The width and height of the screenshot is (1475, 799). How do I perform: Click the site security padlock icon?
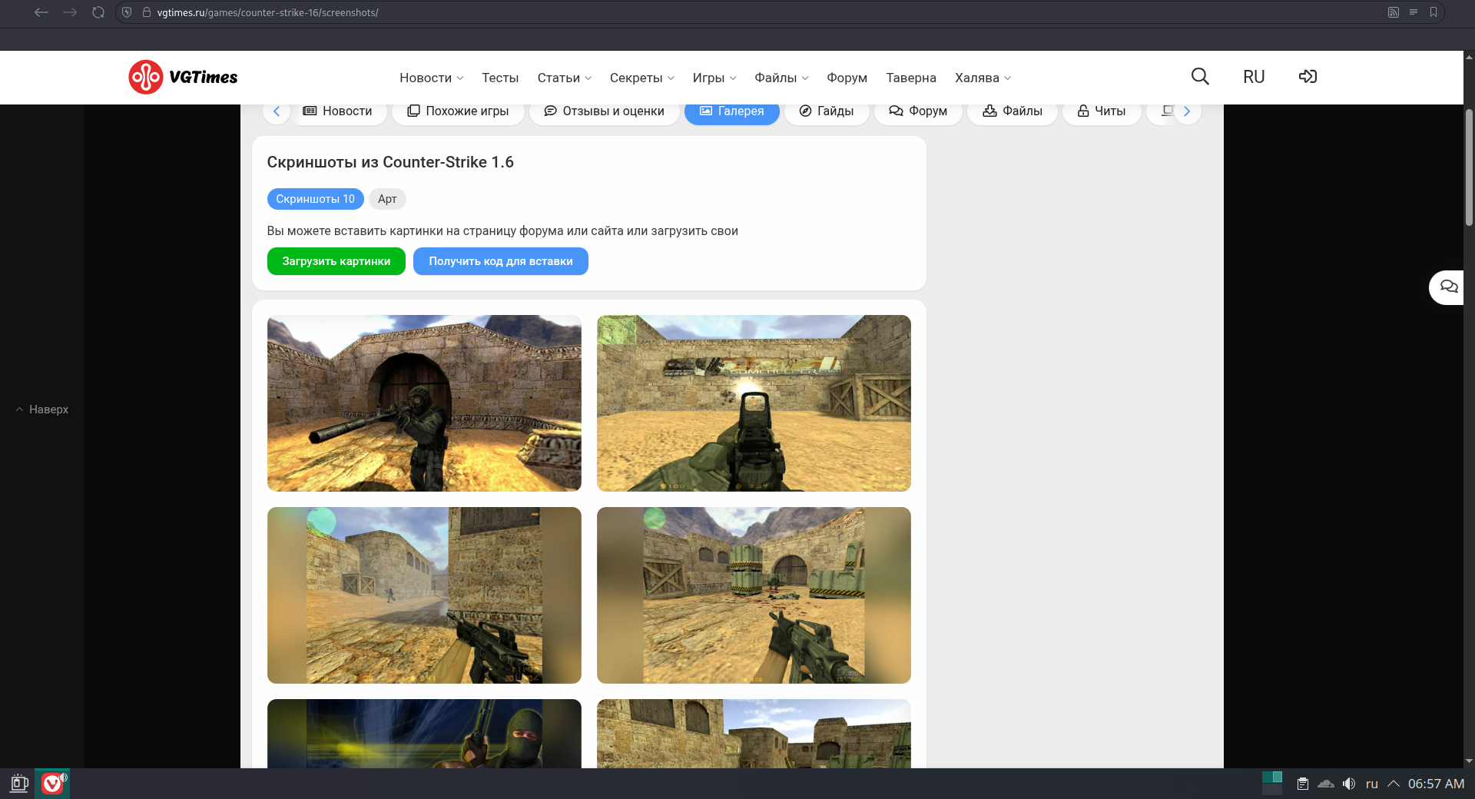point(147,12)
